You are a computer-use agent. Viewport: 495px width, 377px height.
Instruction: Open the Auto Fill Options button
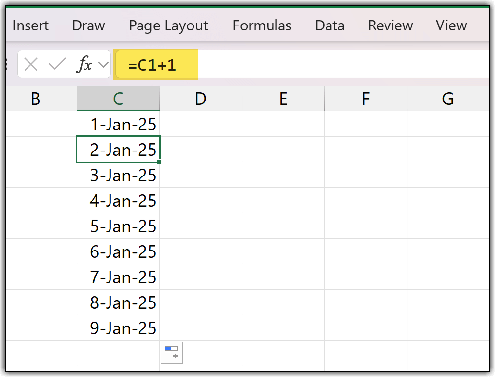pyautogui.click(x=171, y=352)
